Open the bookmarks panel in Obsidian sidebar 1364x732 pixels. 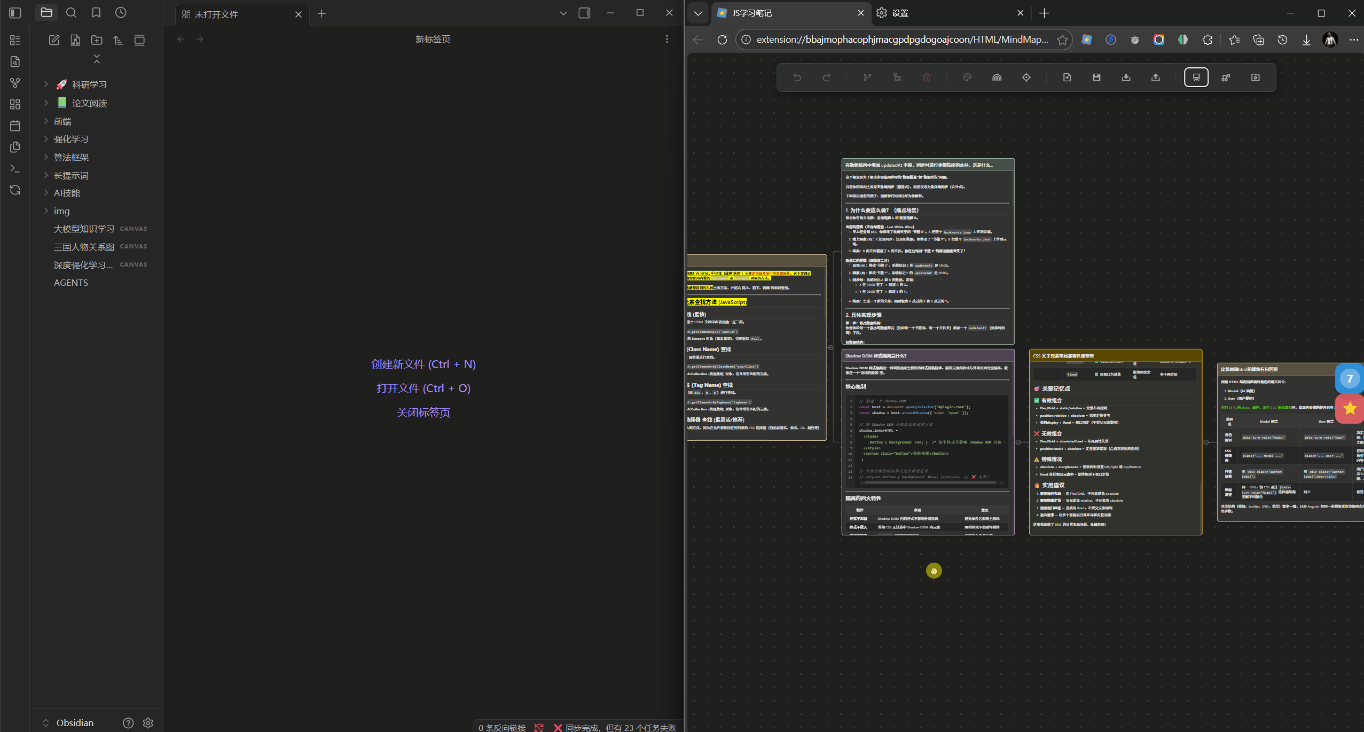tap(96, 13)
